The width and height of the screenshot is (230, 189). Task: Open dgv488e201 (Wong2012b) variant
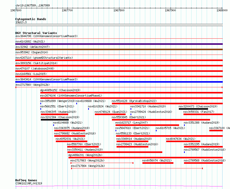click(85, 155)
